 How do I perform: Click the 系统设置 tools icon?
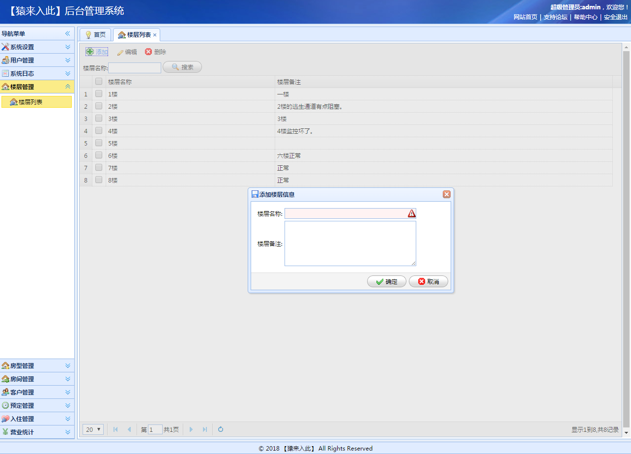click(x=5, y=47)
